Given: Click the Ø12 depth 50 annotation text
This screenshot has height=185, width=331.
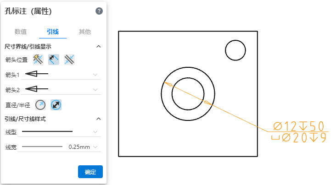Looking at the screenshot, I should pyautogui.click(x=299, y=126).
